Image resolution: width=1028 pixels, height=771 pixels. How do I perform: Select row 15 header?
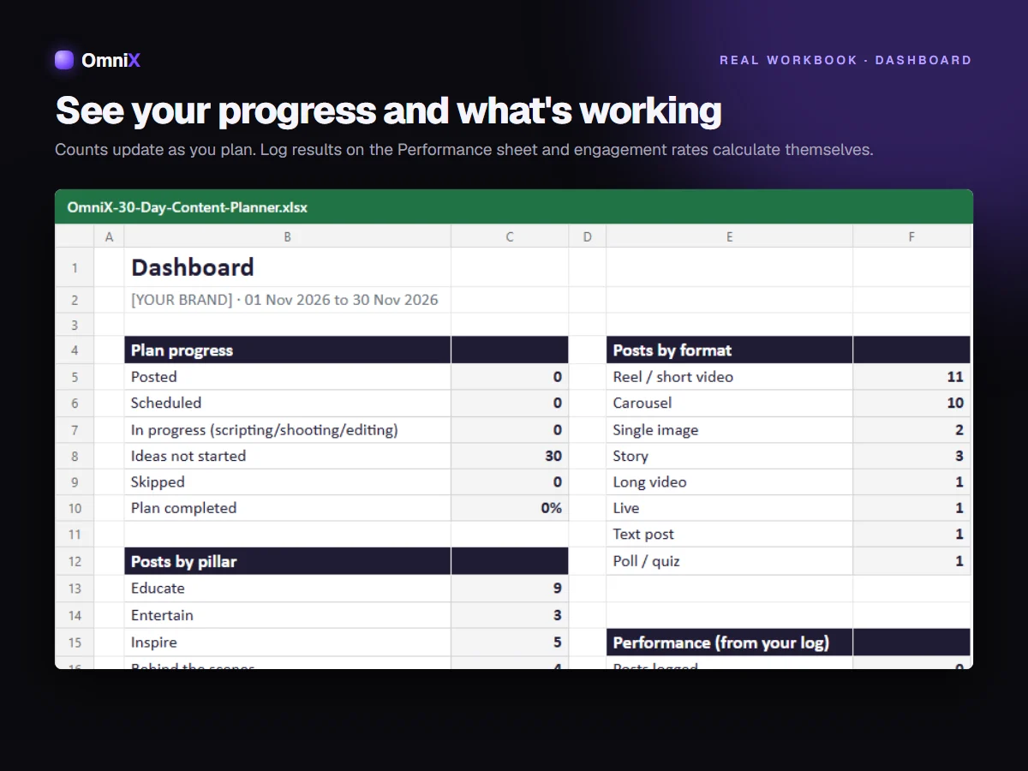(x=75, y=642)
